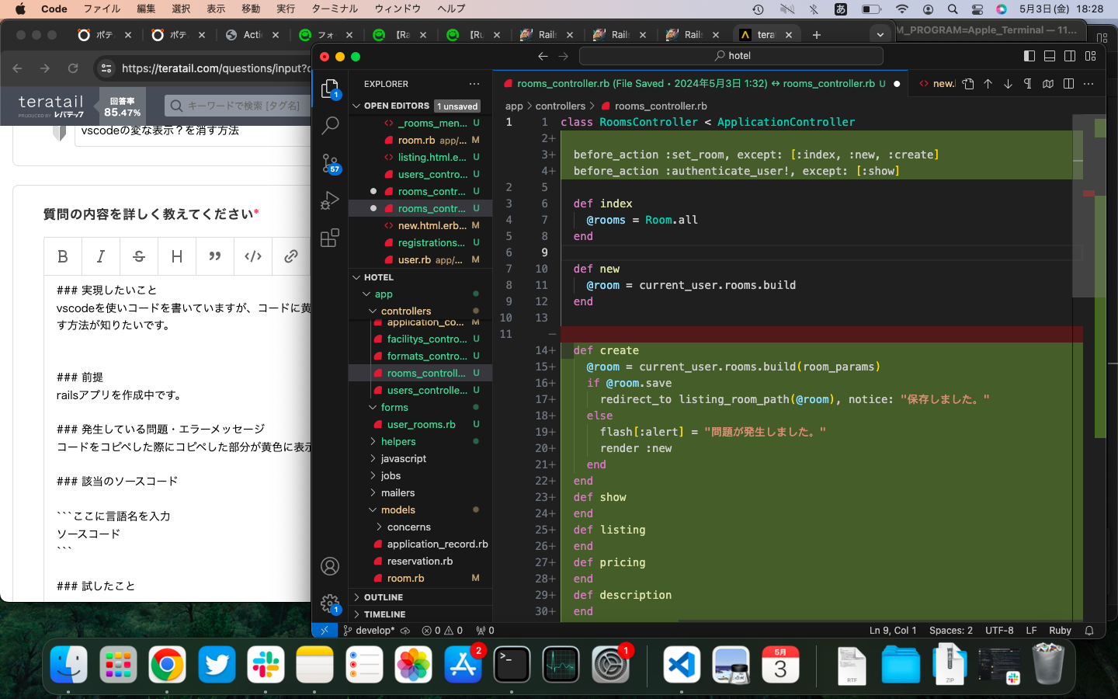
Task: Open the editor's more actions ellipsis
Action: tap(1088, 84)
